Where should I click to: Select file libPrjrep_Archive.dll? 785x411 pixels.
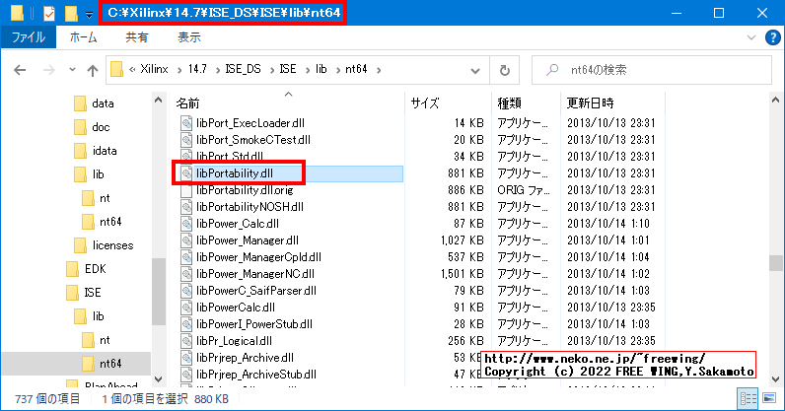point(245,358)
